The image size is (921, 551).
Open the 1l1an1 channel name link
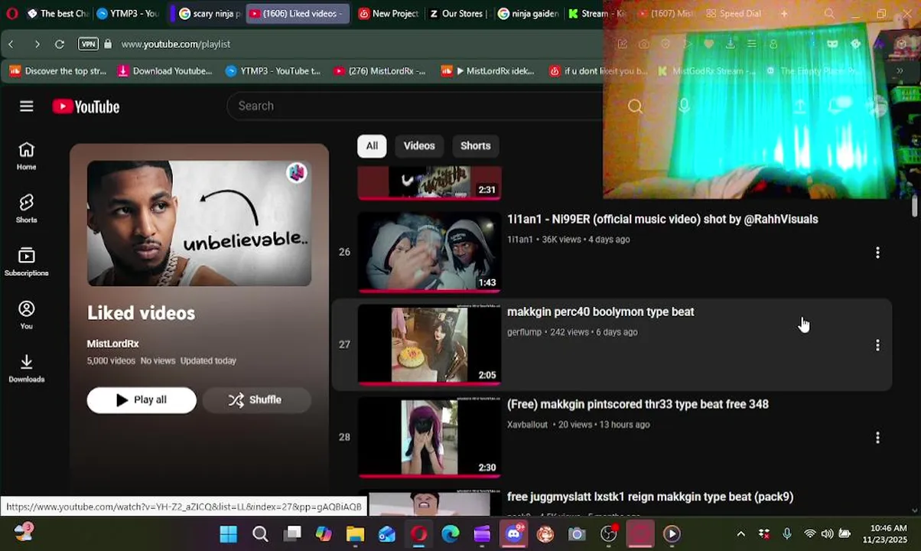(x=519, y=240)
